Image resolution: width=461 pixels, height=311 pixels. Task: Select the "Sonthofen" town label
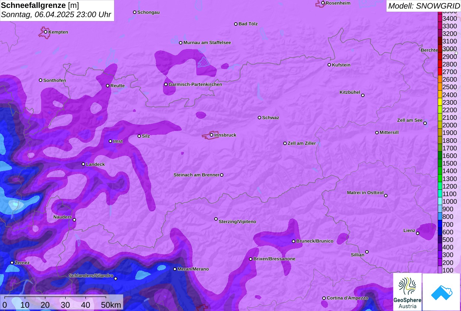point(55,80)
